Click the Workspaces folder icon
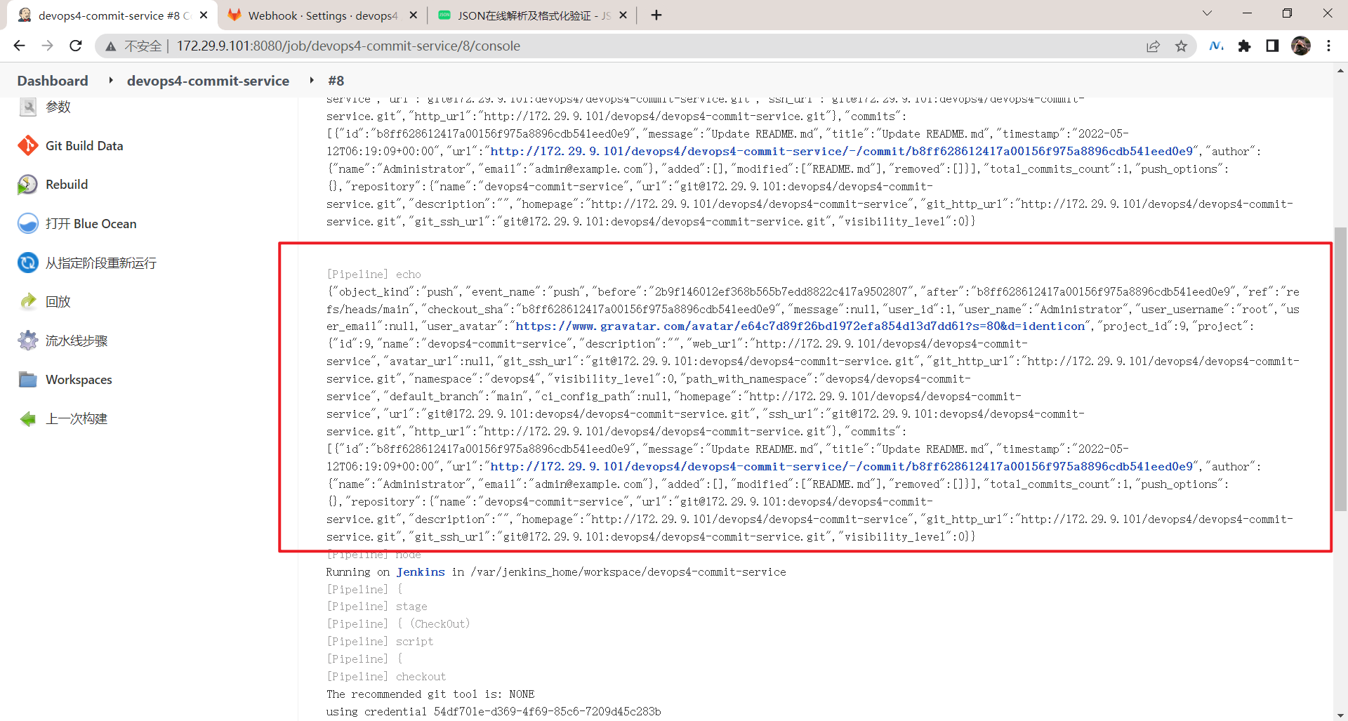The height and width of the screenshot is (721, 1348). click(28, 379)
